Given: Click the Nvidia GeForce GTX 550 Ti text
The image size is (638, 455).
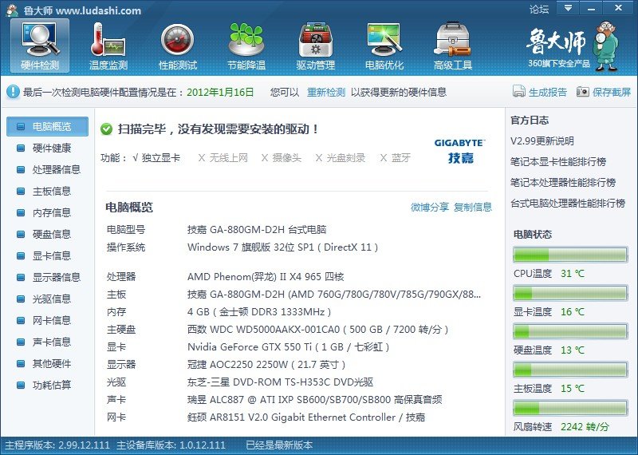Looking at the screenshot, I should (x=289, y=347).
